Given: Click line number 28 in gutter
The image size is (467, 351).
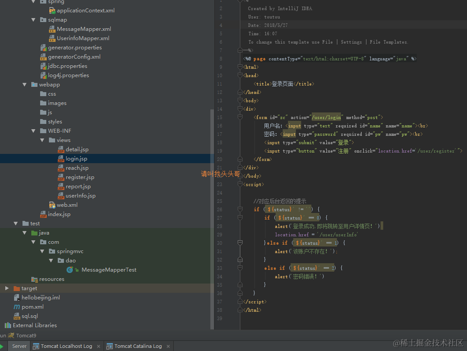Looking at the screenshot, I should (x=220, y=226).
